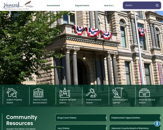The image size is (163, 130).
Task: Click the Engineer Records compass icon
Action: (x=65, y=93)
